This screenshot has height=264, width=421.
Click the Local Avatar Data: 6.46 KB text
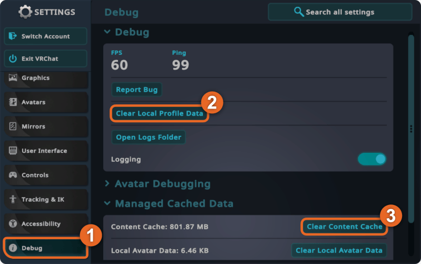tap(160, 251)
